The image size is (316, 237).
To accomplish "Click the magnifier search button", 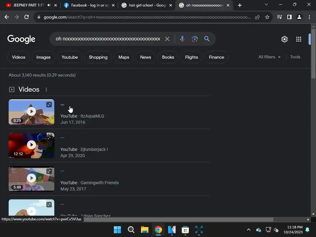I will 207,39.
